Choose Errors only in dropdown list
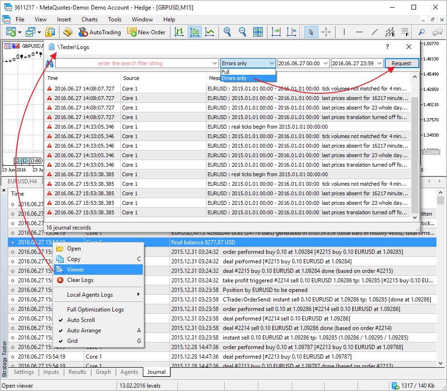The image size is (447, 391). 248,78
